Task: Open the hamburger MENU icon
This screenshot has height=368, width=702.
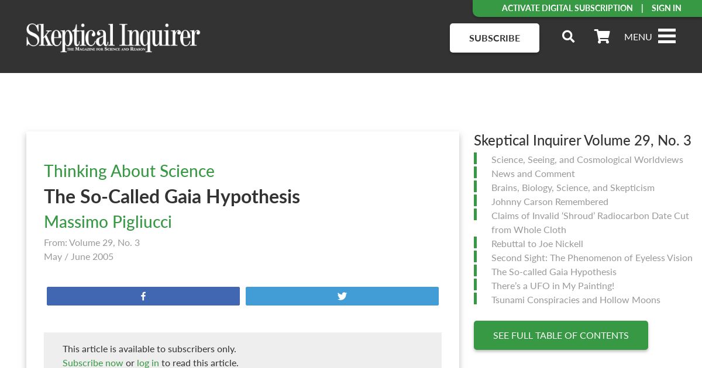Action: tap(667, 36)
